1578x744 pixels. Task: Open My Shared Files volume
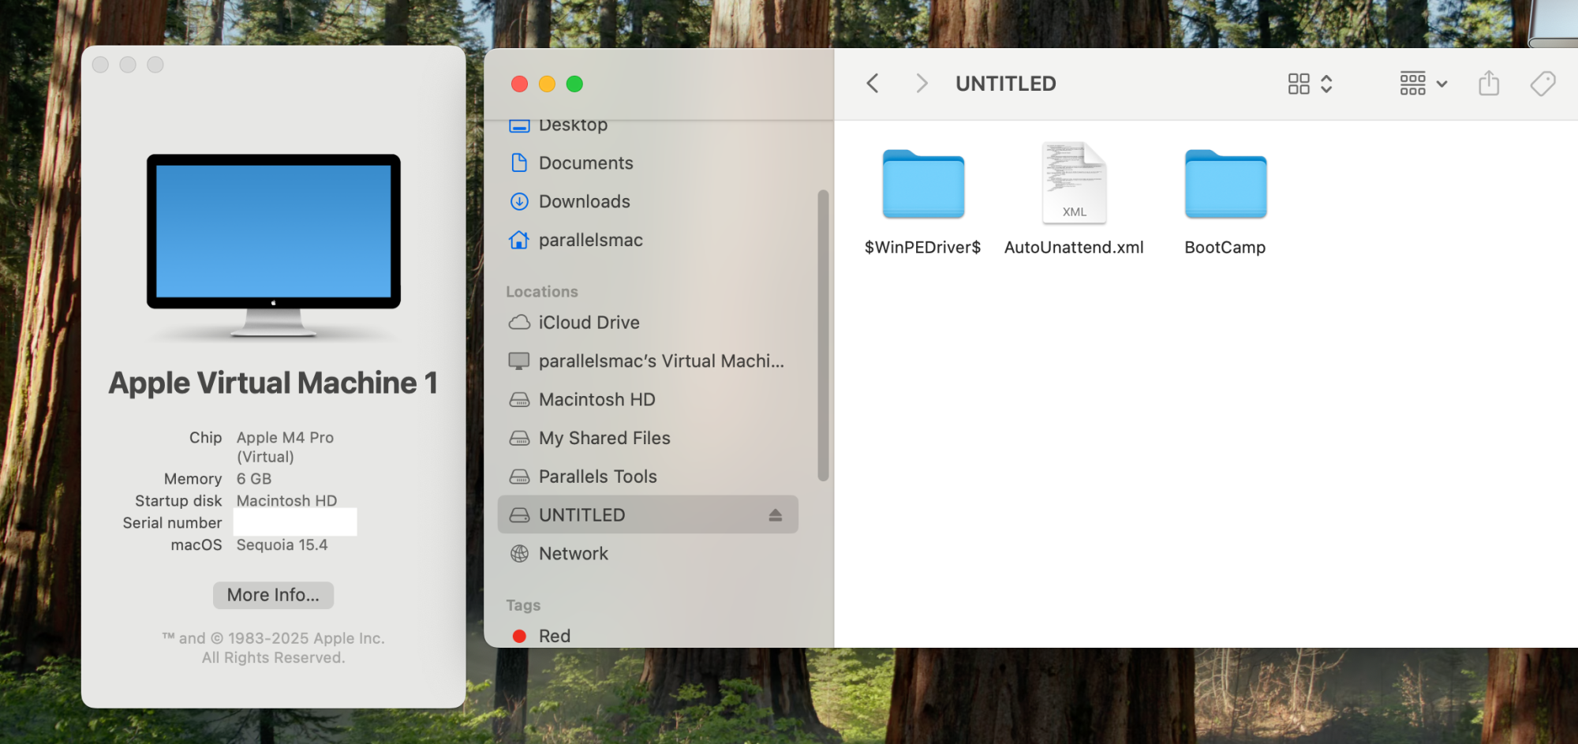pos(648,439)
